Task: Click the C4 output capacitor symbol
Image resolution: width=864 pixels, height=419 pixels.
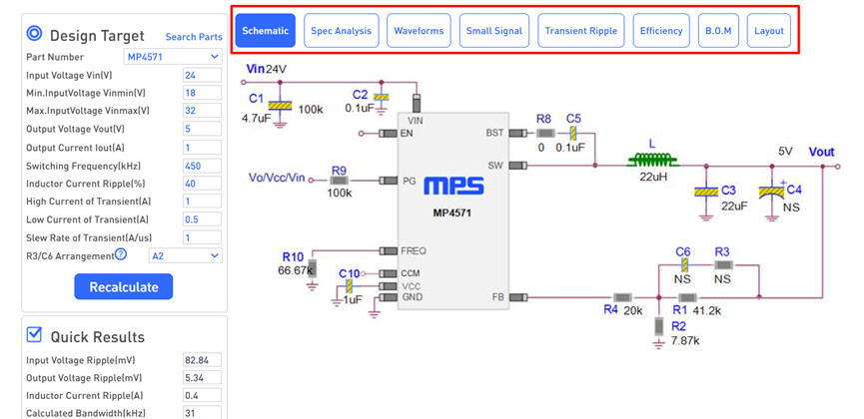Action: 770,193
